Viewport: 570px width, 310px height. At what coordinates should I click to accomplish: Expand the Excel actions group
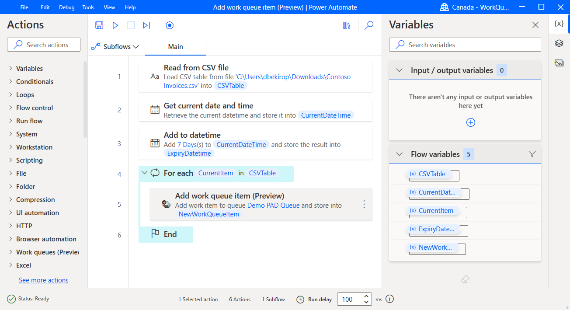pyautogui.click(x=10, y=265)
